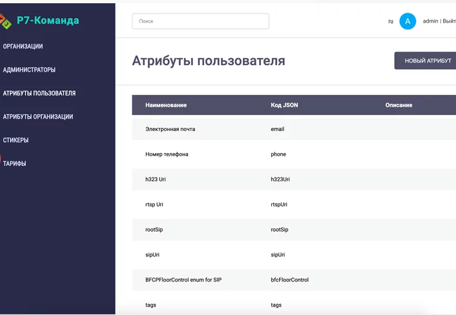
Task: Navigate to Стикеры section
Action: (x=16, y=140)
